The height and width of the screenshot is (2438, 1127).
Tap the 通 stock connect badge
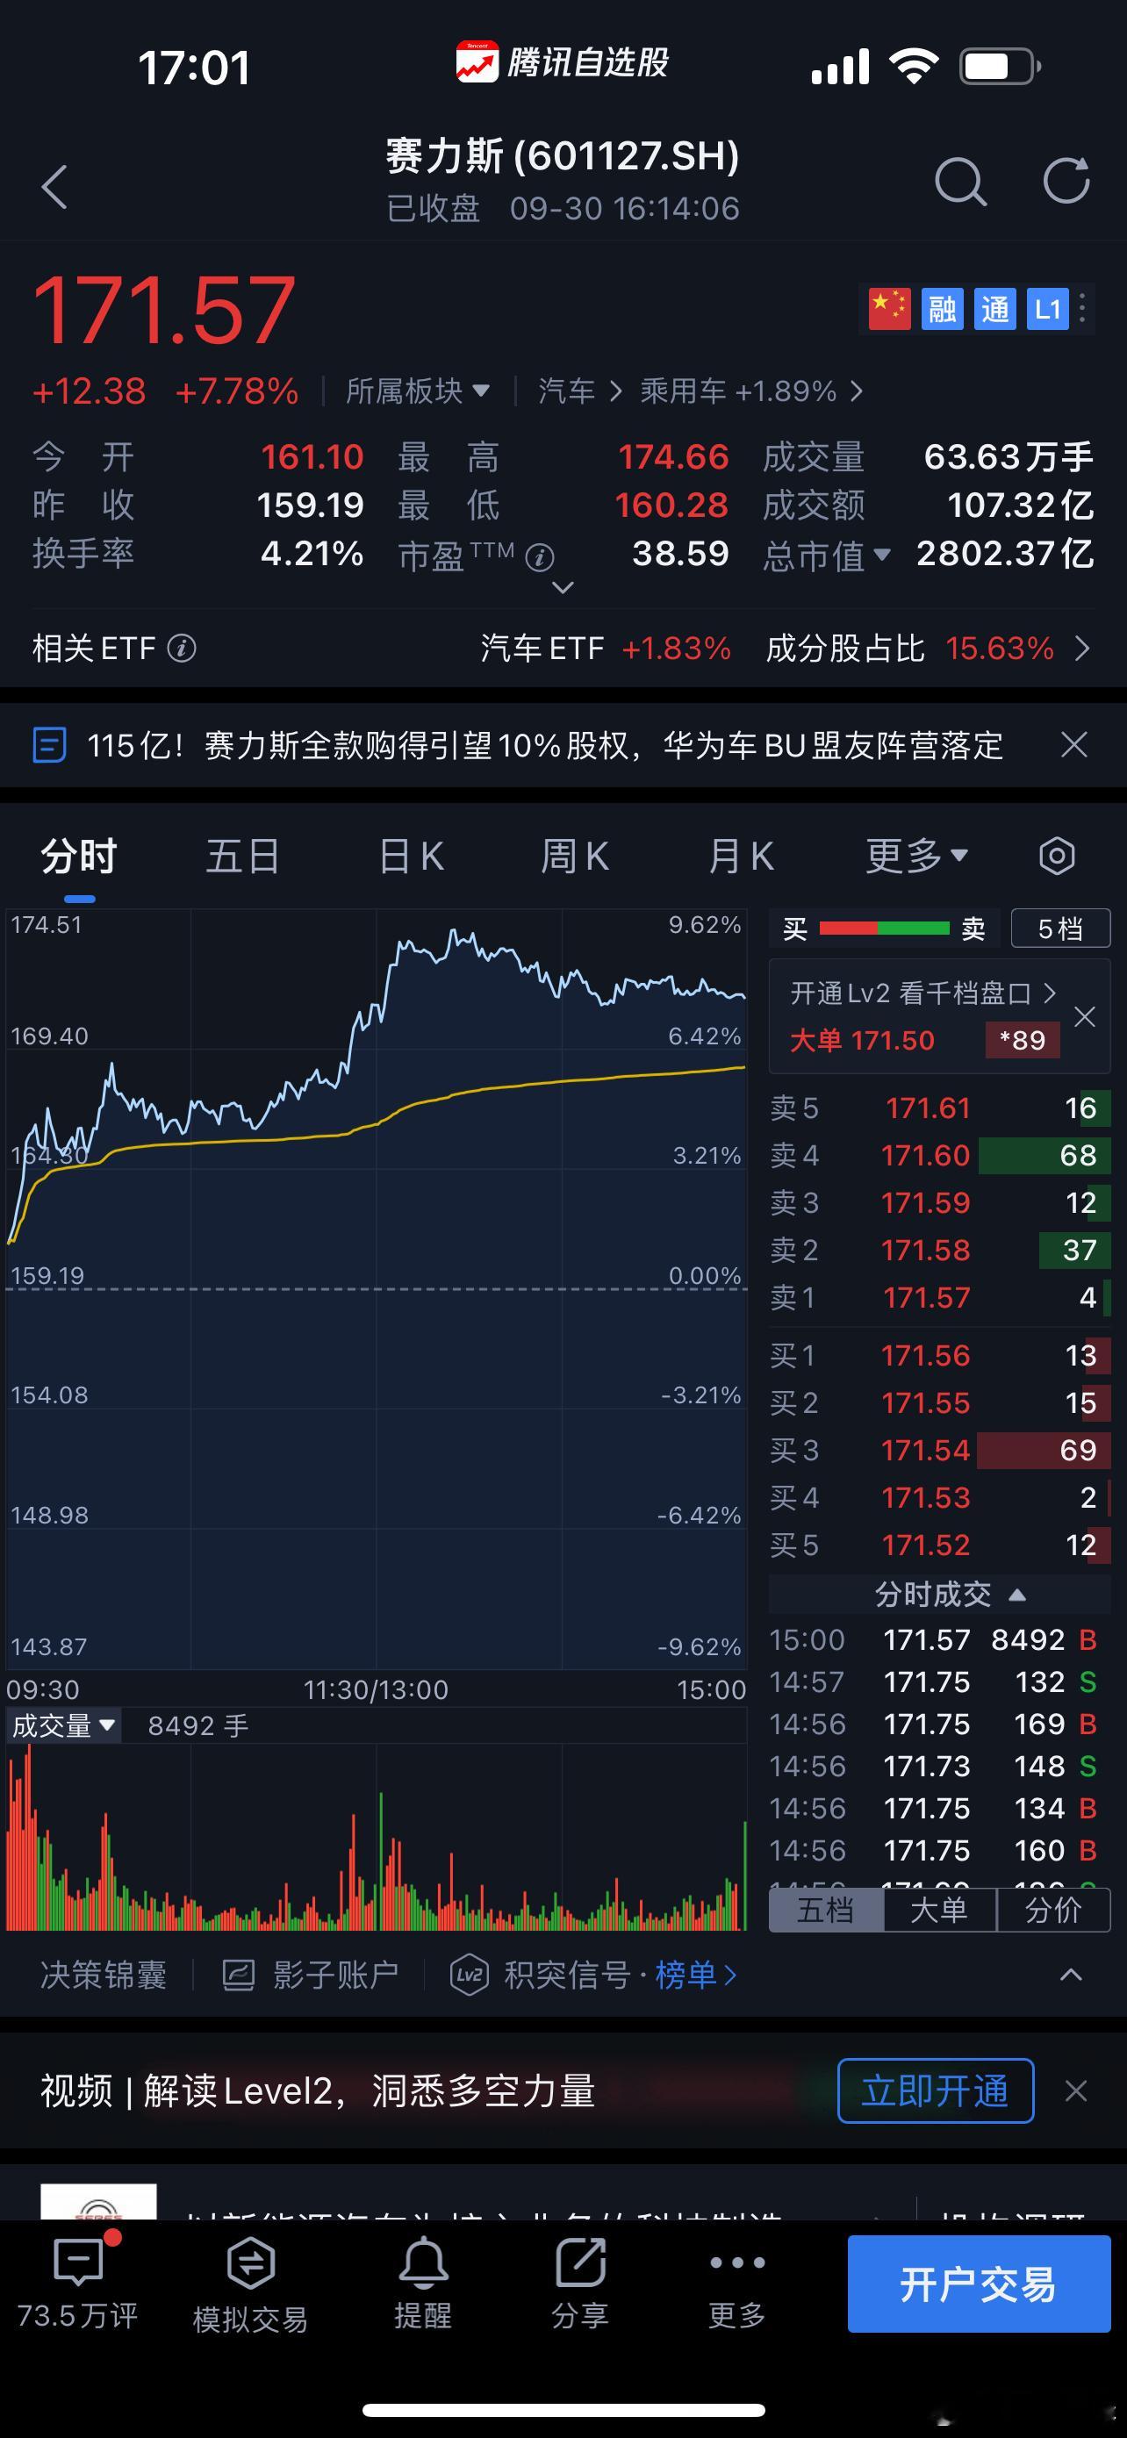pyautogui.click(x=995, y=309)
